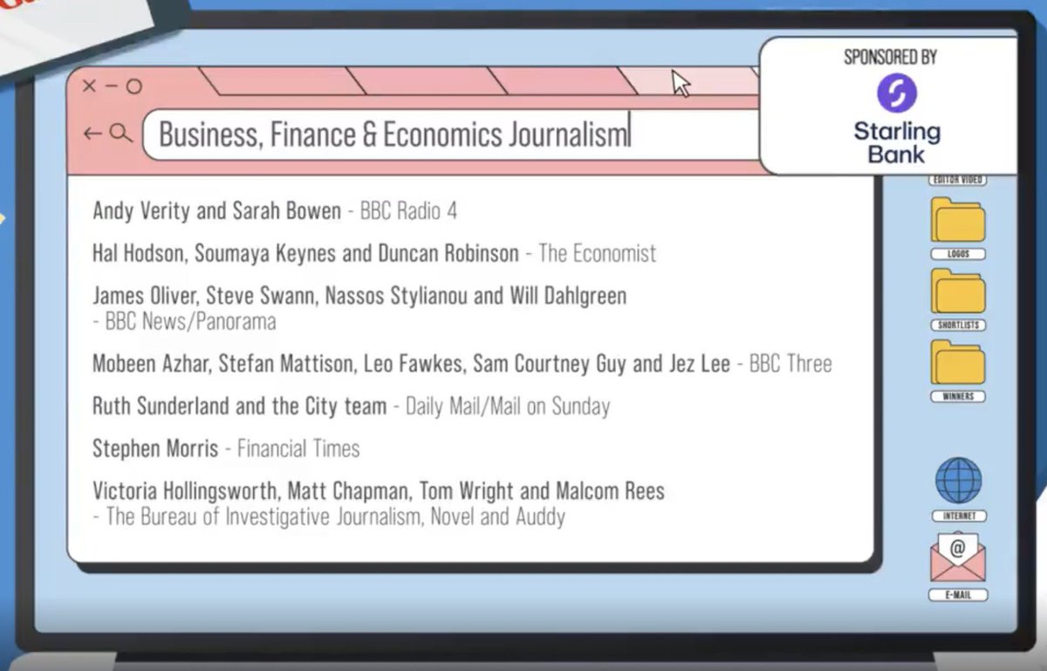1047x671 pixels.
Task: Select the third browser tab
Action: click(563, 80)
